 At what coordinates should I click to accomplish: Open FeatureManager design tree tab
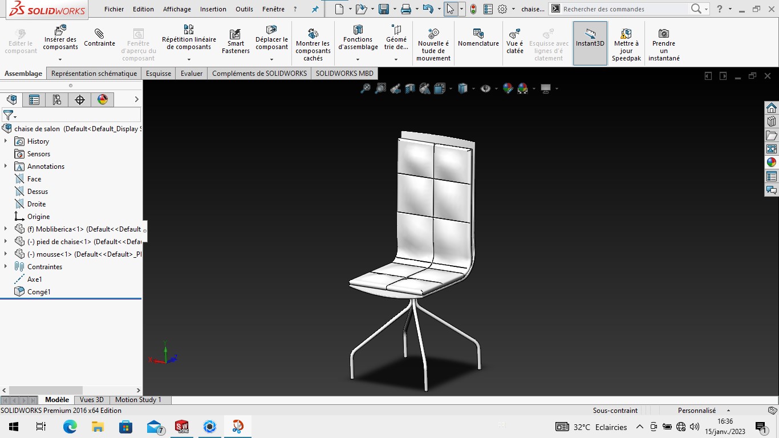pos(11,100)
